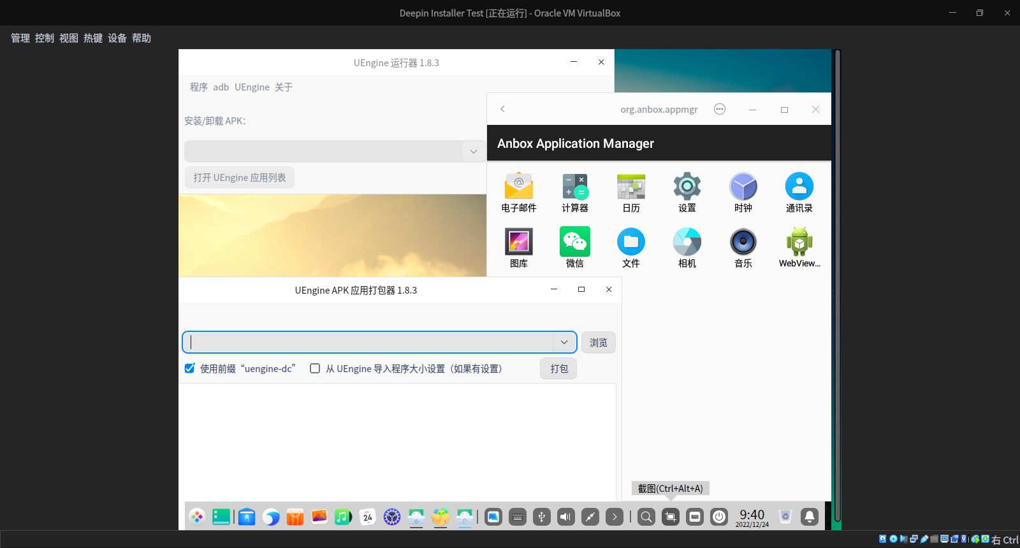Expand the 安装/卸载 APK dropdown
Screen dimensions: 1020x548
[473, 151]
